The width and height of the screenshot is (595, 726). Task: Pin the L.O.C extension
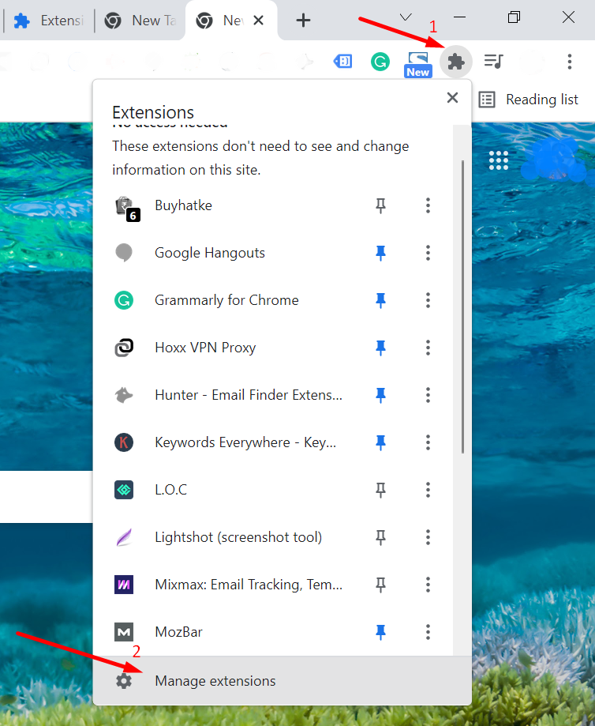pos(381,490)
